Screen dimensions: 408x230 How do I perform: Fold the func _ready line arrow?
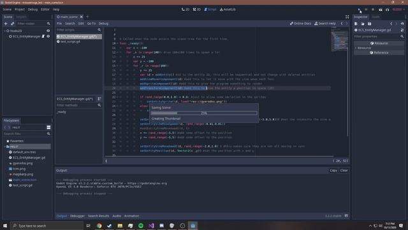[x=117, y=43]
